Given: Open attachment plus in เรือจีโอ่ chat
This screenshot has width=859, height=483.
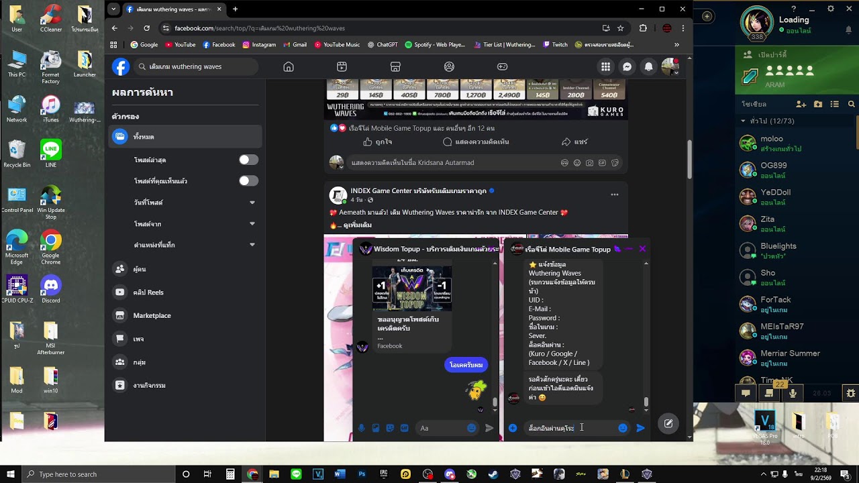Looking at the screenshot, I should [513, 428].
